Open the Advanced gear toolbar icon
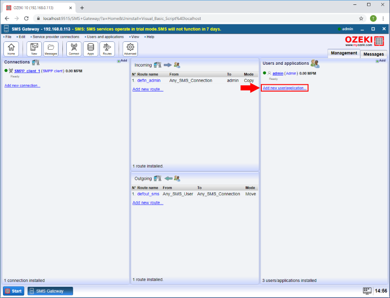 [x=130, y=49]
